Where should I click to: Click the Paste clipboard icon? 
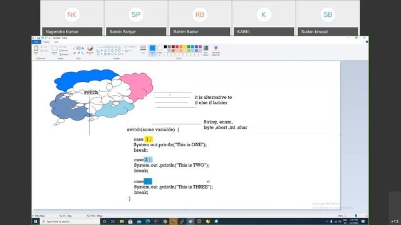coord(36,48)
